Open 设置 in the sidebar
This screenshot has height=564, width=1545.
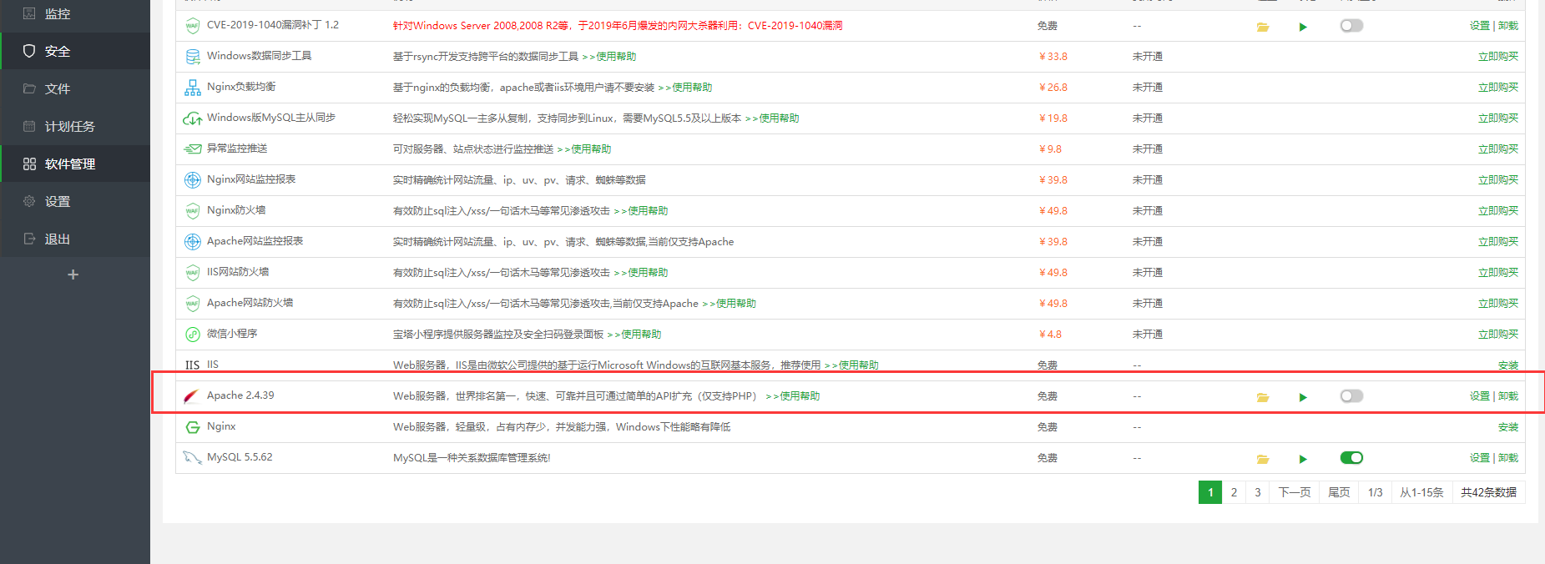[75, 201]
